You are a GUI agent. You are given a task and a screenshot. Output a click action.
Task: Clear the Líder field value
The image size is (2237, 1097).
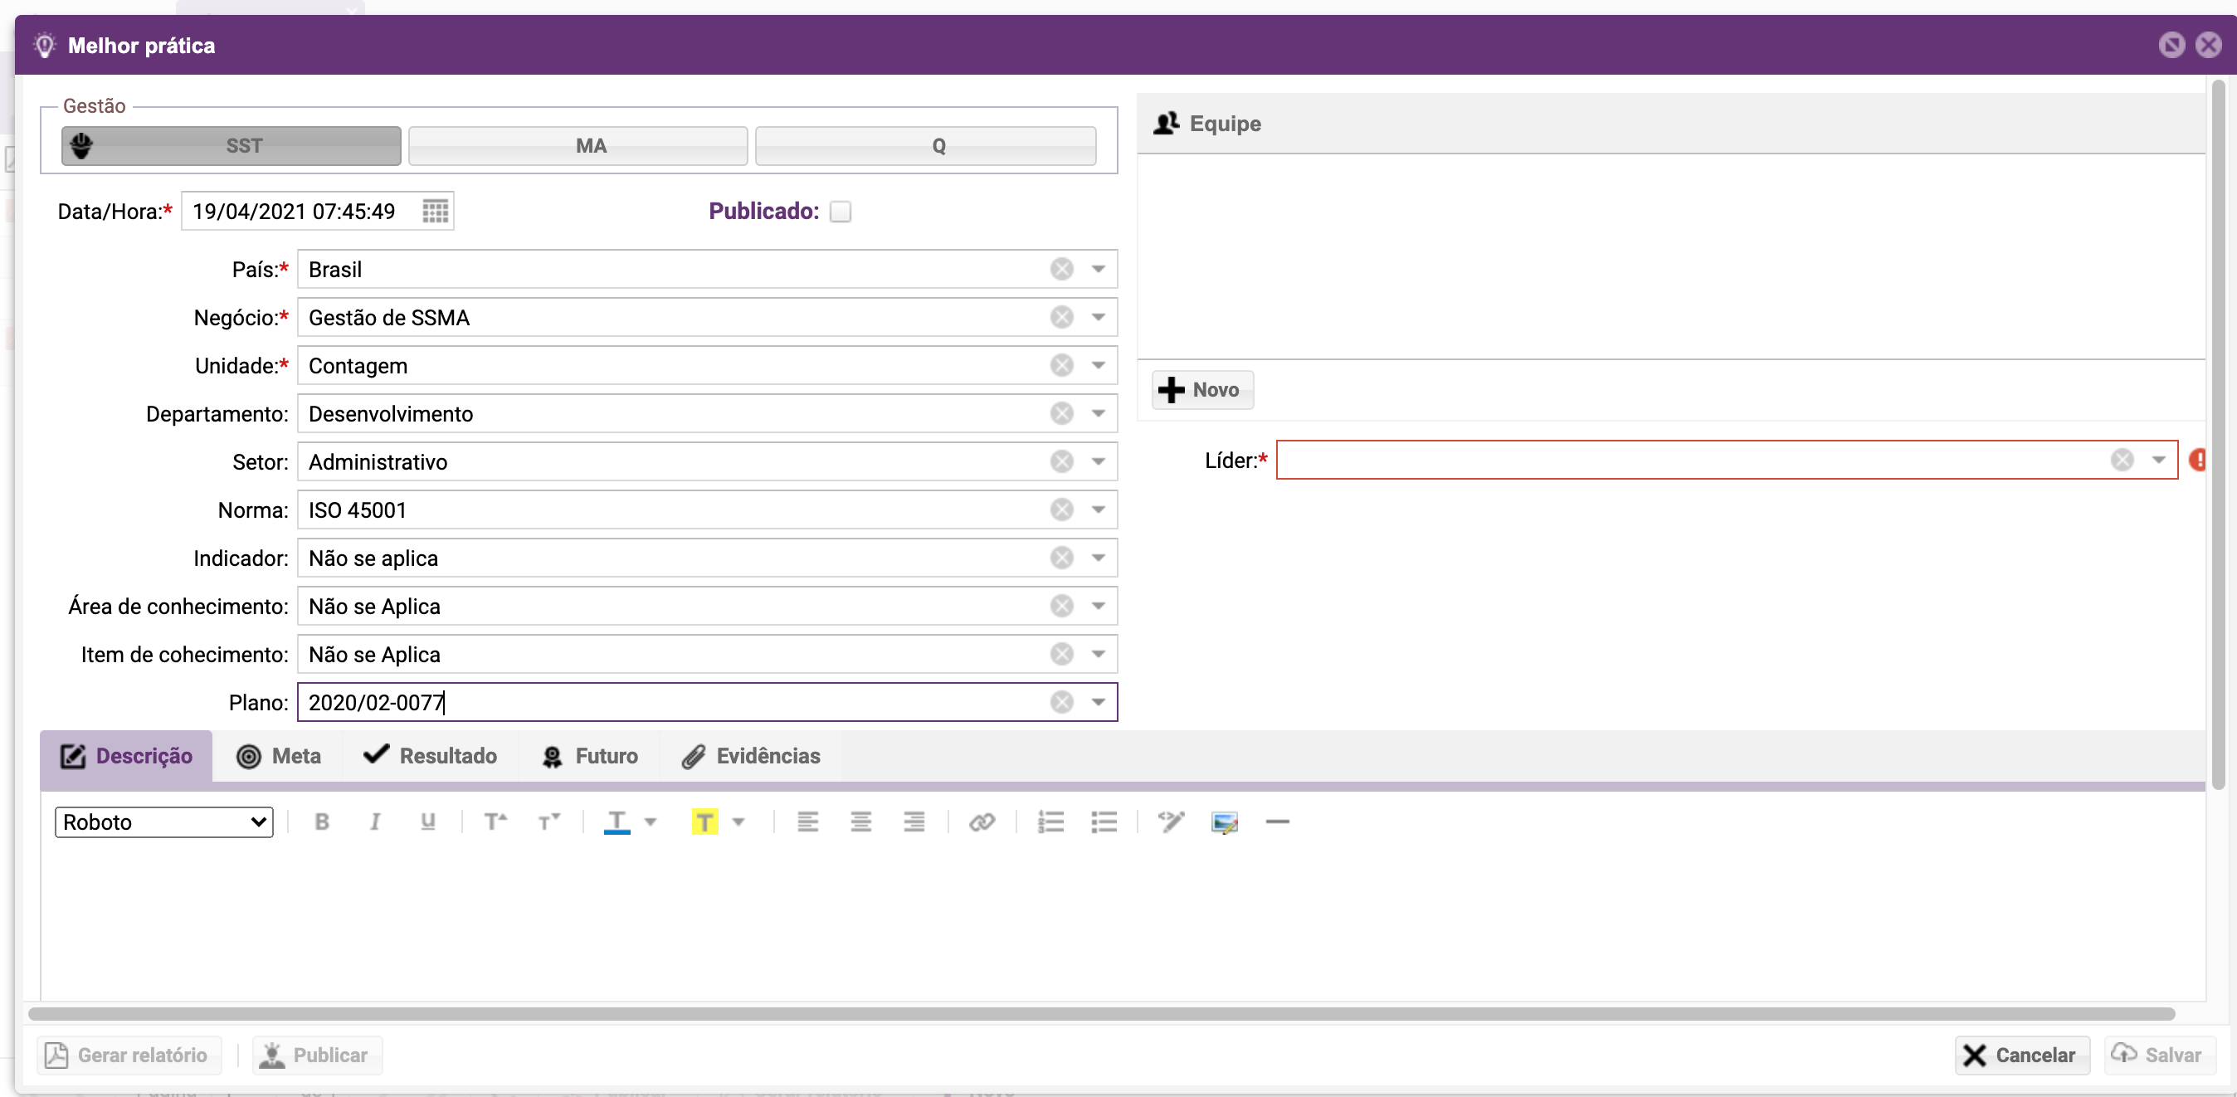coord(2122,460)
